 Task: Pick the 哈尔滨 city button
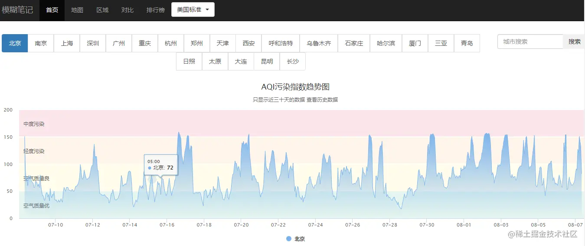tap(386, 43)
